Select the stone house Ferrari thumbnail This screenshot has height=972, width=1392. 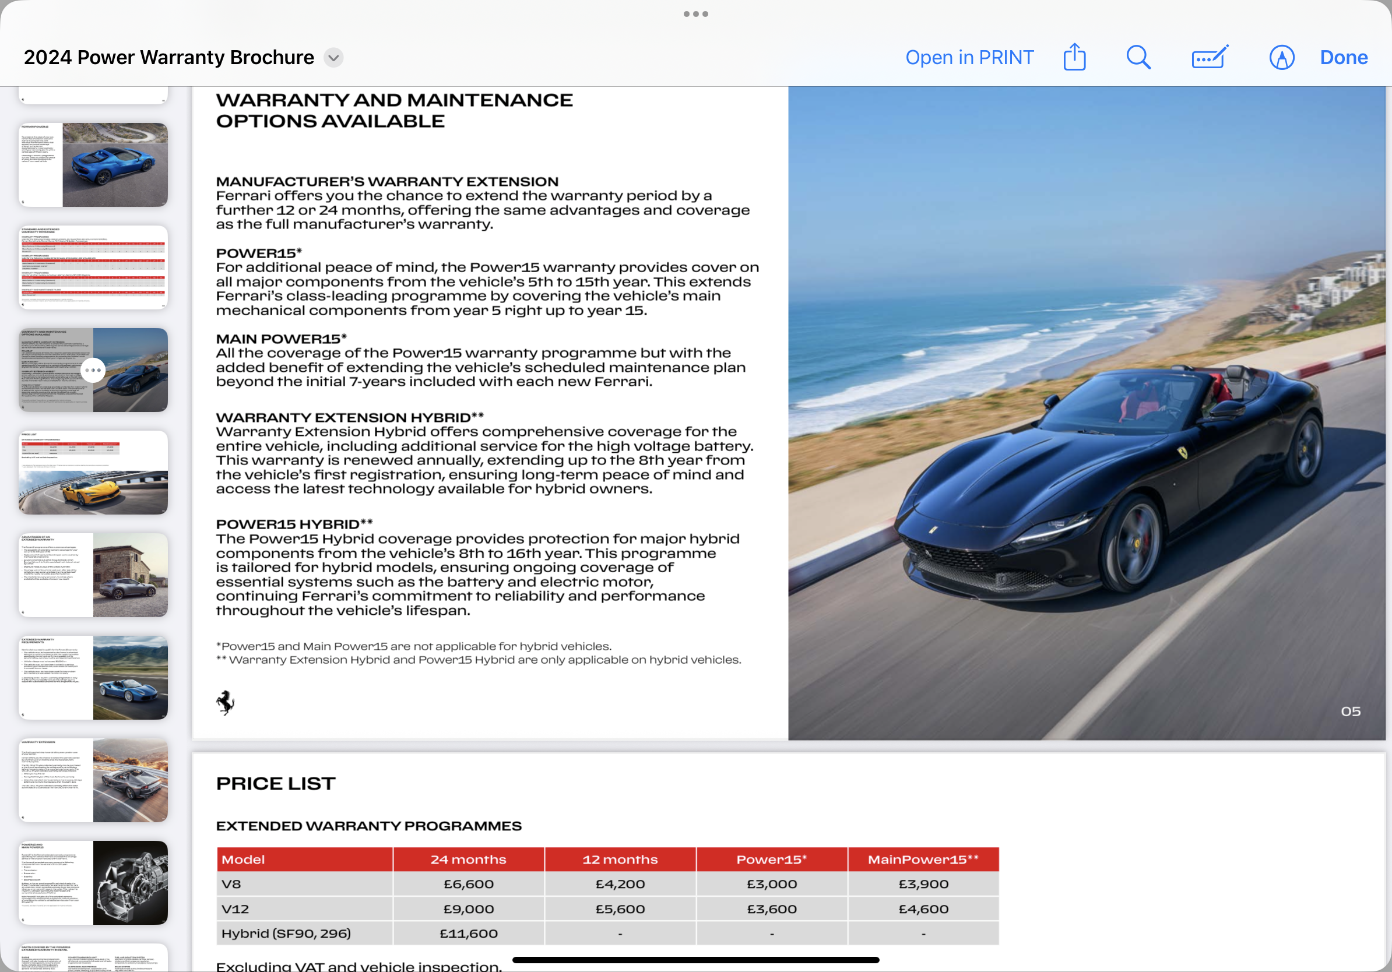tap(93, 575)
